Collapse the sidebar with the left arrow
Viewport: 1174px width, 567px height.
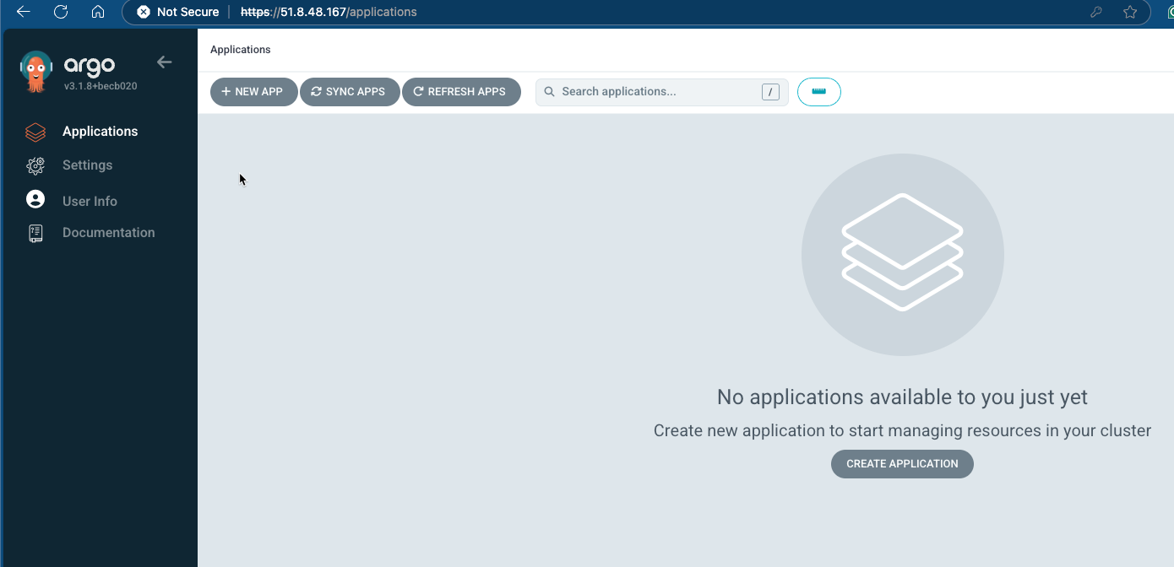[x=164, y=62]
